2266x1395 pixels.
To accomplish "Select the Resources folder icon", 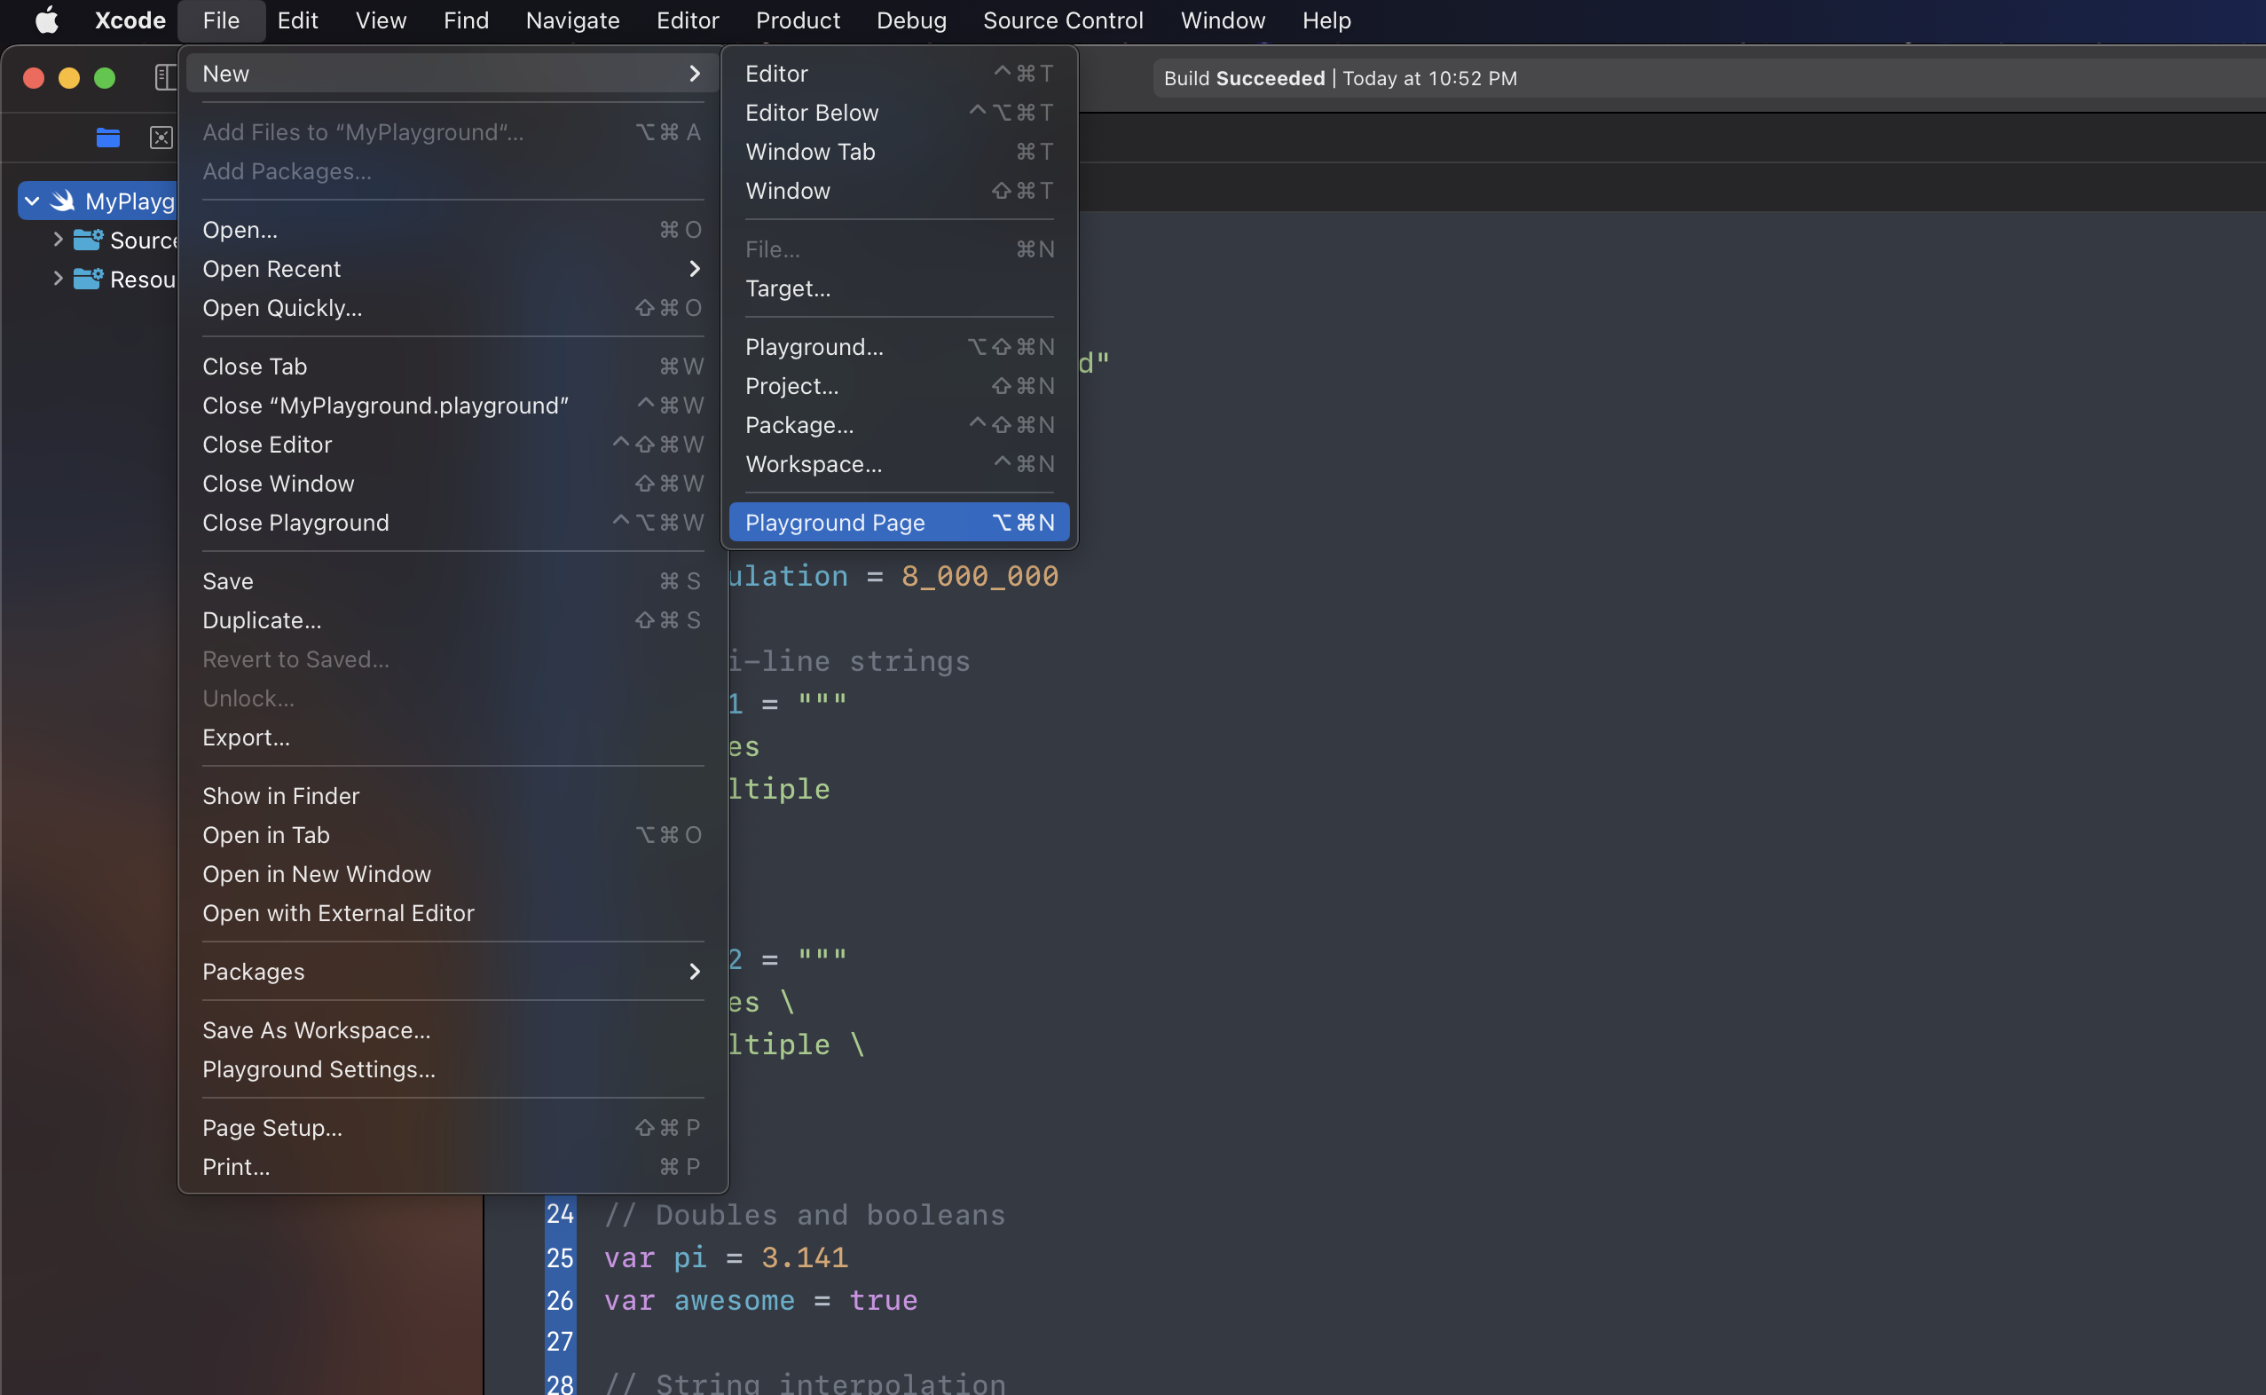I will pyautogui.click(x=88, y=279).
